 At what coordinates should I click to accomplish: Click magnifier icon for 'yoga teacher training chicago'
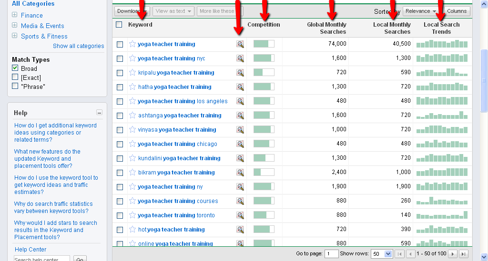click(240, 144)
